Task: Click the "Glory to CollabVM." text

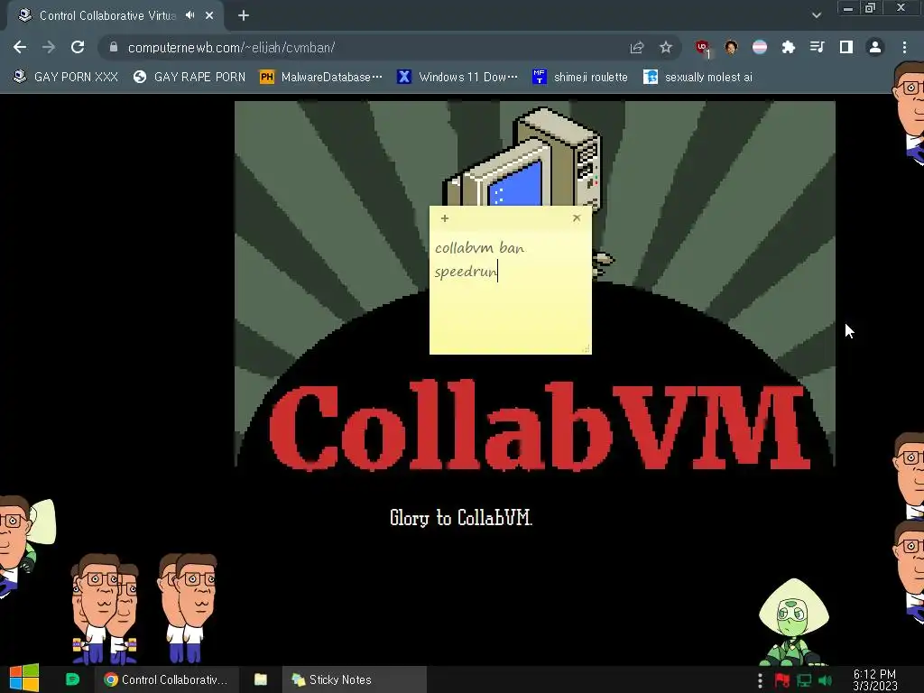Action: (461, 518)
